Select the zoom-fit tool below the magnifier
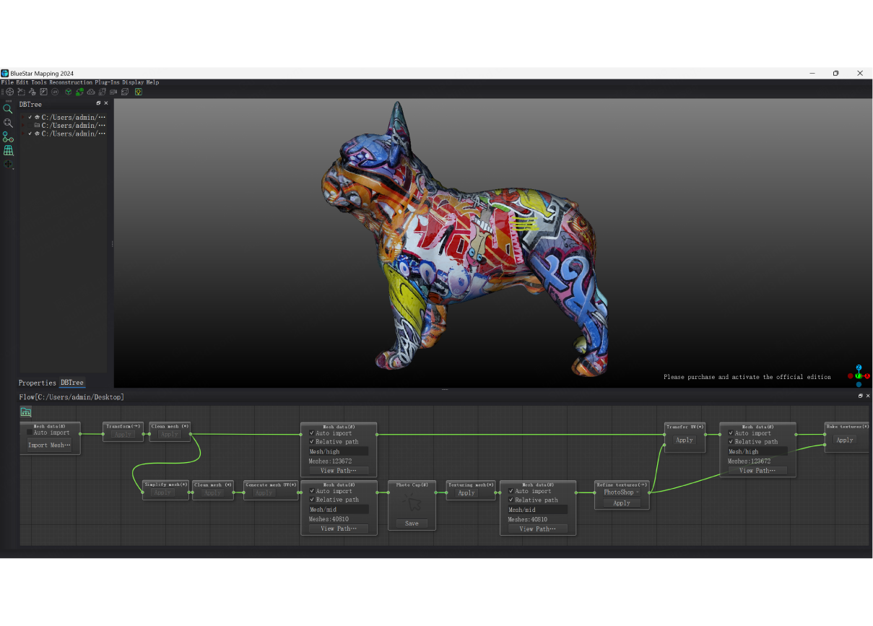Screen dimensions: 873x626 click(x=9, y=123)
